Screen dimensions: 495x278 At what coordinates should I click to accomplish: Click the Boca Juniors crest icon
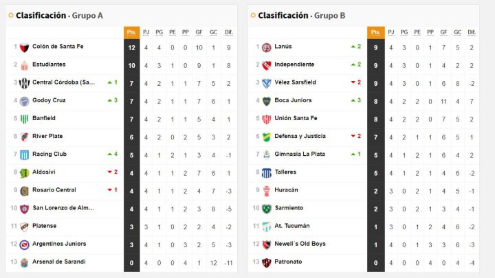[267, 101]
